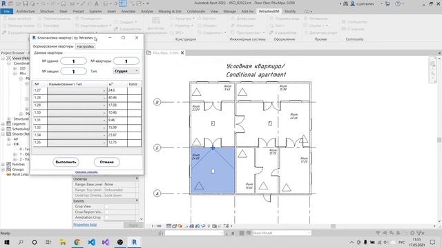The width and height of the screenshot is (442, 248).
Task: Open the Annotate ribbon tab
Action: point(128,11)
